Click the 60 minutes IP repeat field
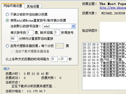Image resolution: width=126 pixels, height=94 pixels. (14, 39)
